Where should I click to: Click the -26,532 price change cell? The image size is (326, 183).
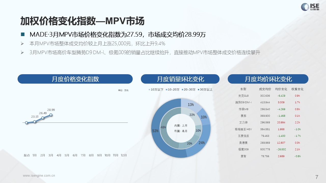(x=281, y=149)
